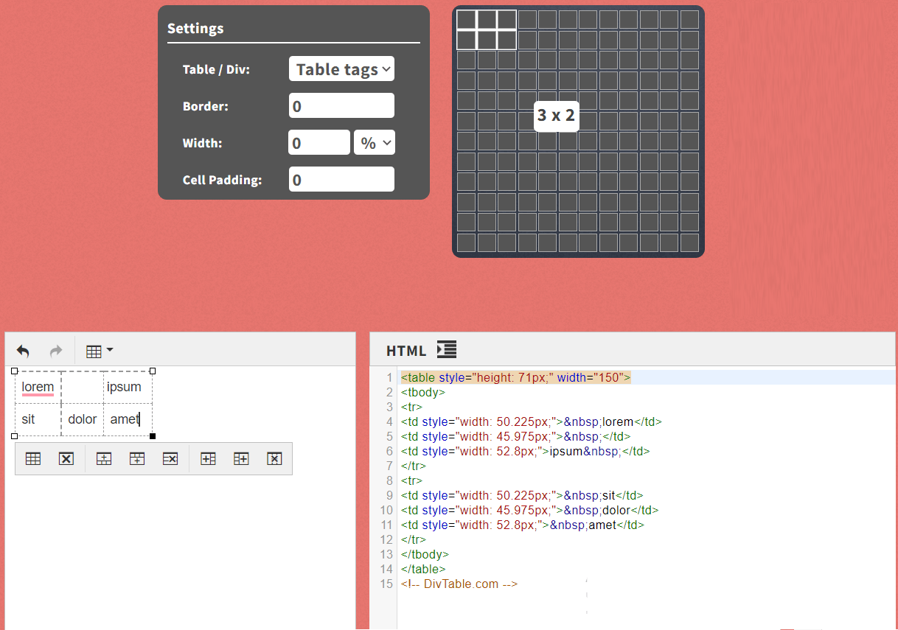Click the Undo arrow in the table editor
This screenshot has width=898, height=630.
[x=22, y=351]
